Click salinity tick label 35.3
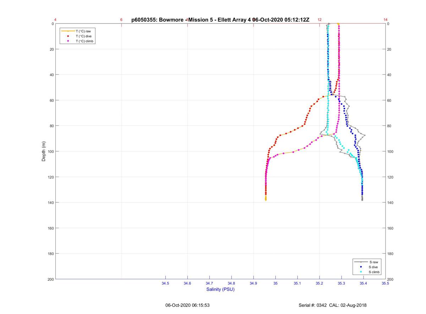Image resolution: width=426 pixels, height=314 pixels. (x=342, y=283)
